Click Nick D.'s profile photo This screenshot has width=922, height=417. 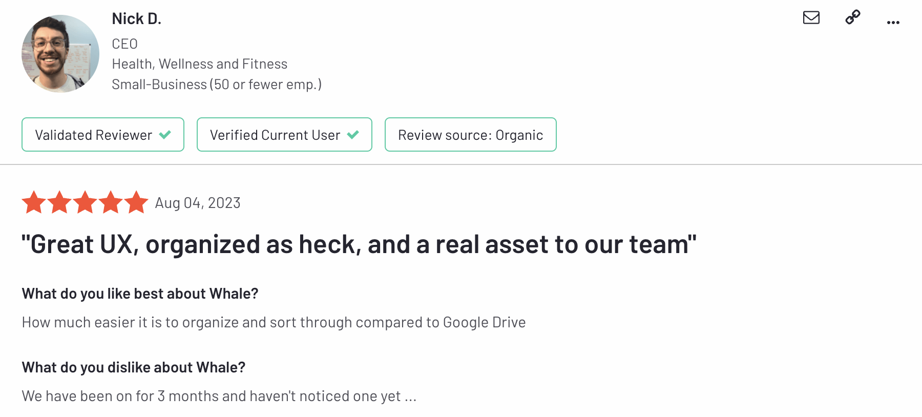[x=60, y=54]
